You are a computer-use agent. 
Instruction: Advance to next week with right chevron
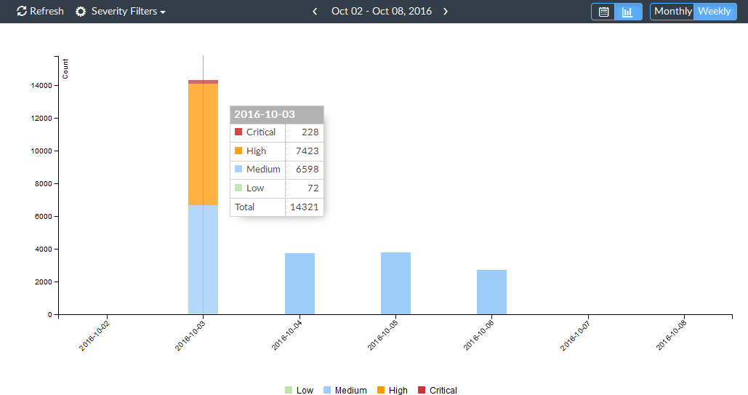(x=446, y=12)
